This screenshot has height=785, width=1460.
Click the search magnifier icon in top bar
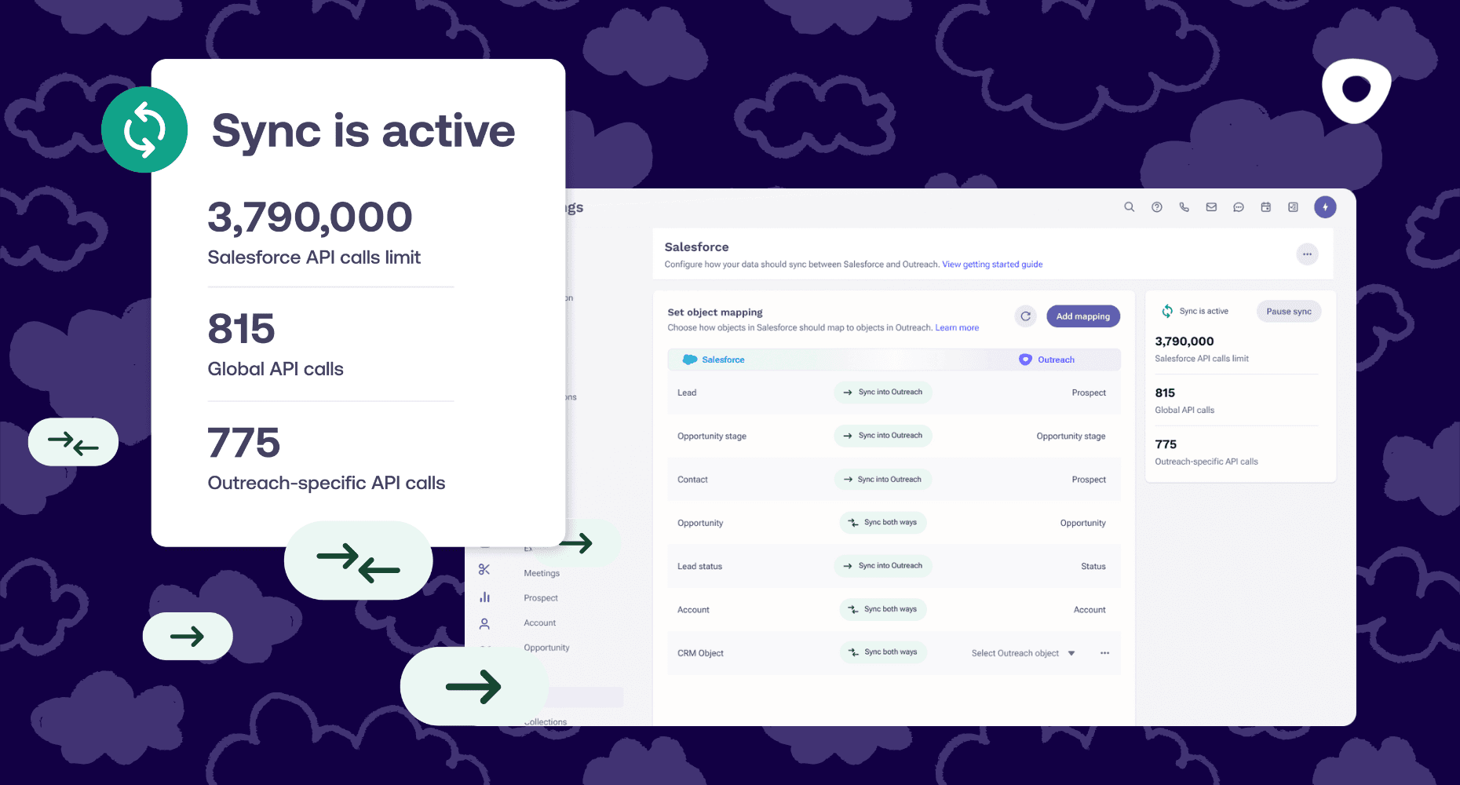tap(1129, 207)
